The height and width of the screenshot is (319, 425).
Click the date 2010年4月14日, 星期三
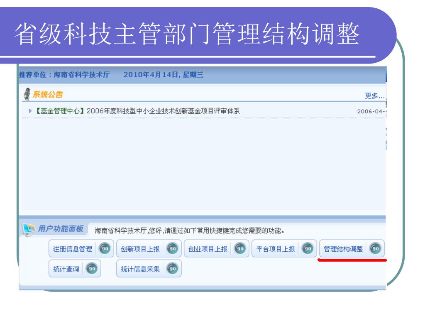(164, 75)
